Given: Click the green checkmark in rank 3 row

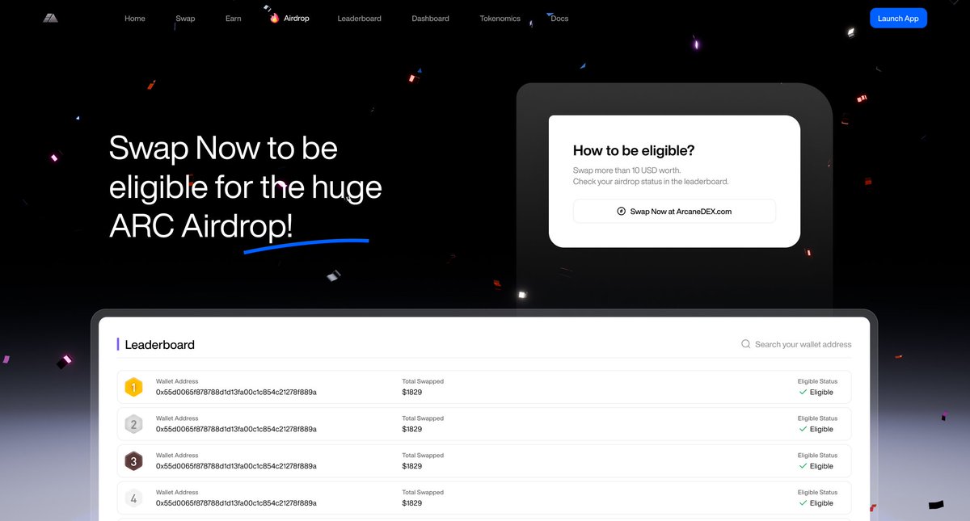Looking at the screenshot, I should tap(803, 466).
